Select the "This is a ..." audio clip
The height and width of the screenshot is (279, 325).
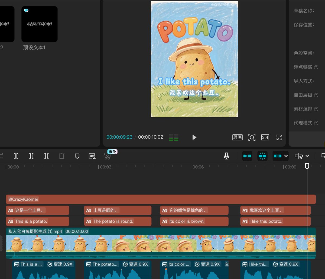click(x=44, y=270)
